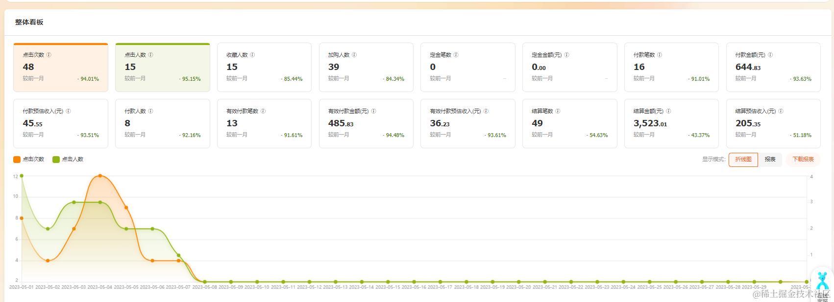The height and width of the screenshot is (302, 834).
Task: Select the 点击次数 metric card
Action: point(61,68)
